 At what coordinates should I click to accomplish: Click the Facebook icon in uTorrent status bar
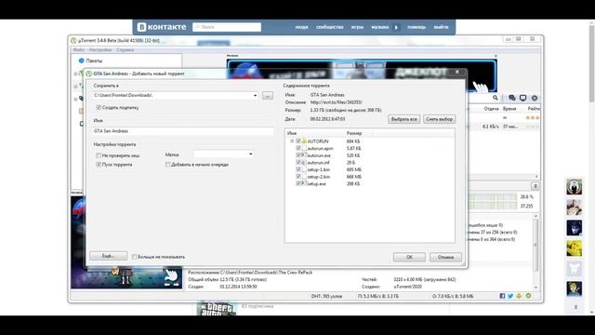click(x=502, y=296)
